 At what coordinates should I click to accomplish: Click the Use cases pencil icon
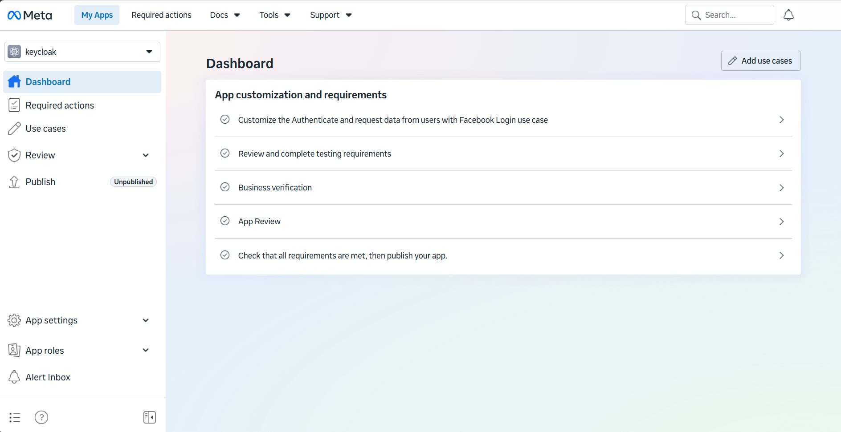point(14,129)
